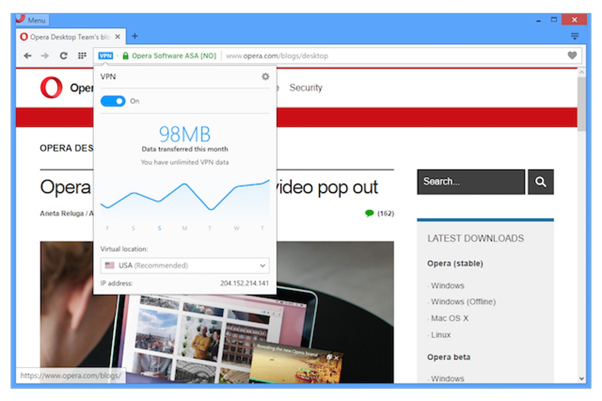Reload the page with refresh icon
Screen dimensions: 602x401
(63, 56)
